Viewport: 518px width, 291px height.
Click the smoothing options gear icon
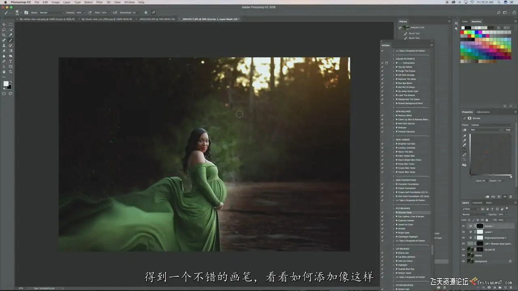146,13
